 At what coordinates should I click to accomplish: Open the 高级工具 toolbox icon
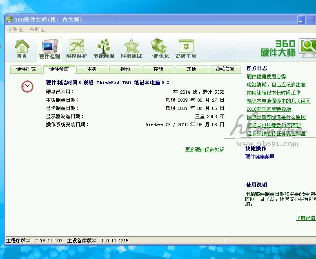[186, 49]
